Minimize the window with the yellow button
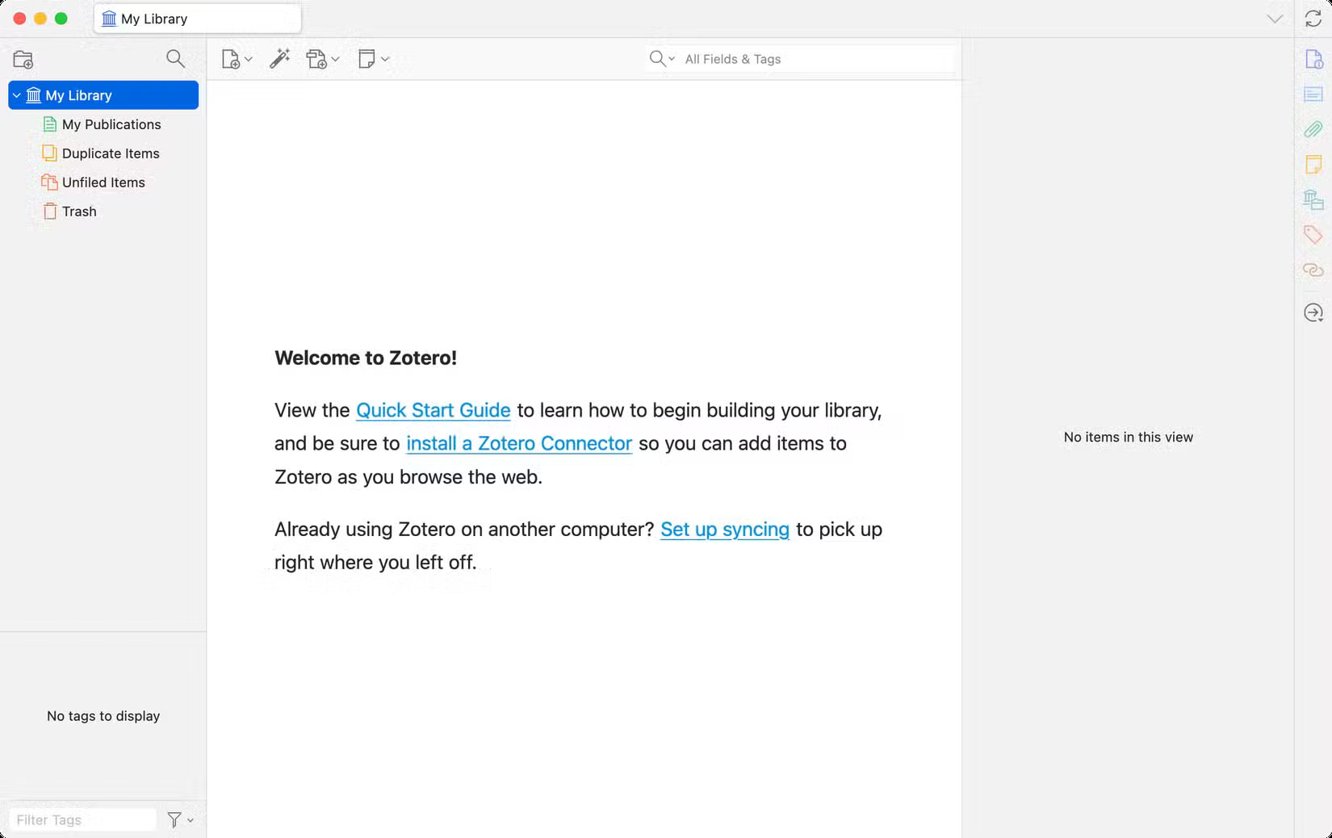This screenshot has width=1332, height=838. click(x=40, y=19)
